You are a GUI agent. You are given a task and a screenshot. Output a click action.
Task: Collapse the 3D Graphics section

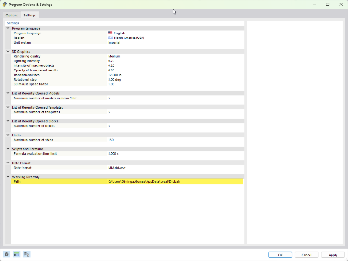8,51
